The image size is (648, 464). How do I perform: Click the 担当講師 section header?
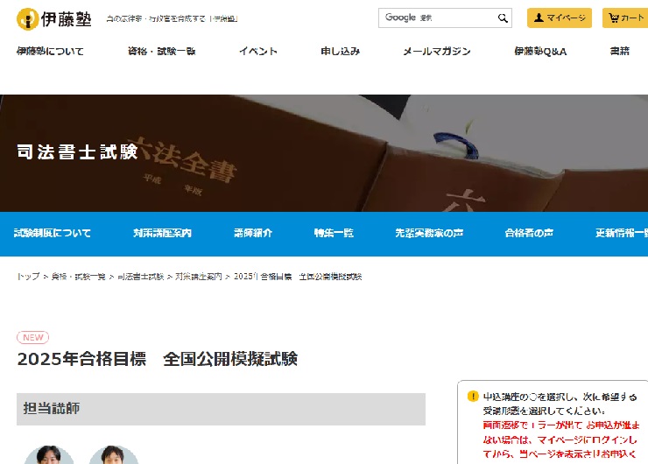point(221,409)
